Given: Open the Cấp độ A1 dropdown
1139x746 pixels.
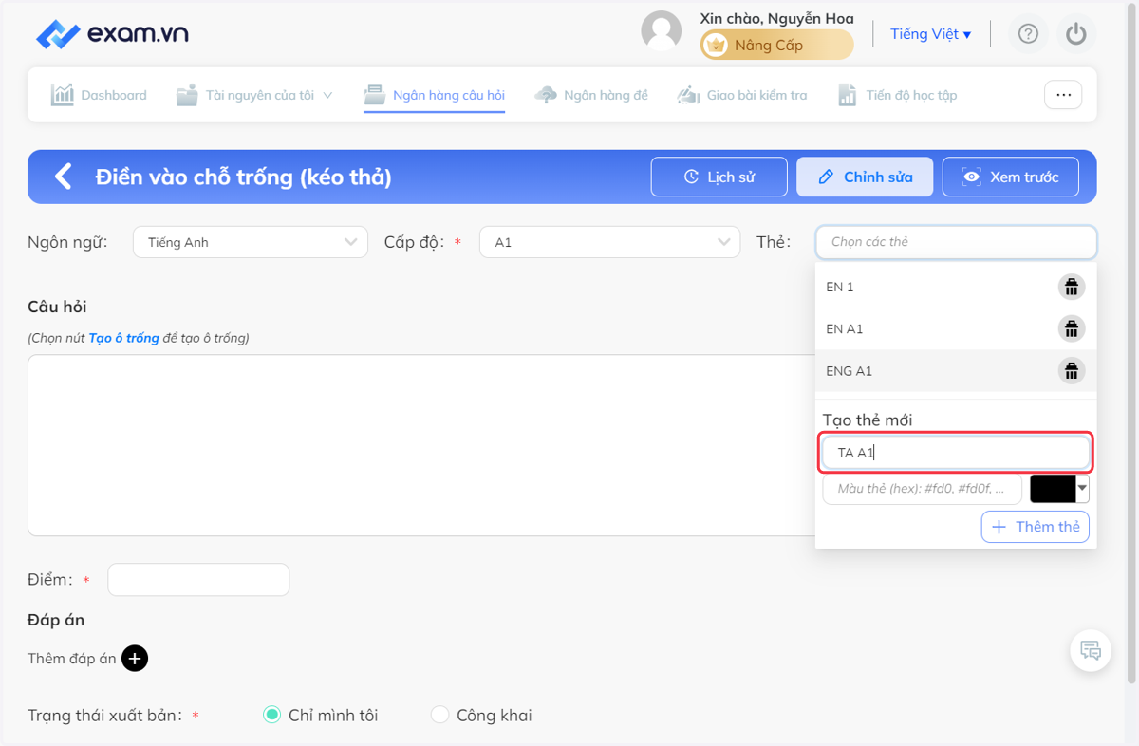Looking at the screenshot, I should pos(609,242).
